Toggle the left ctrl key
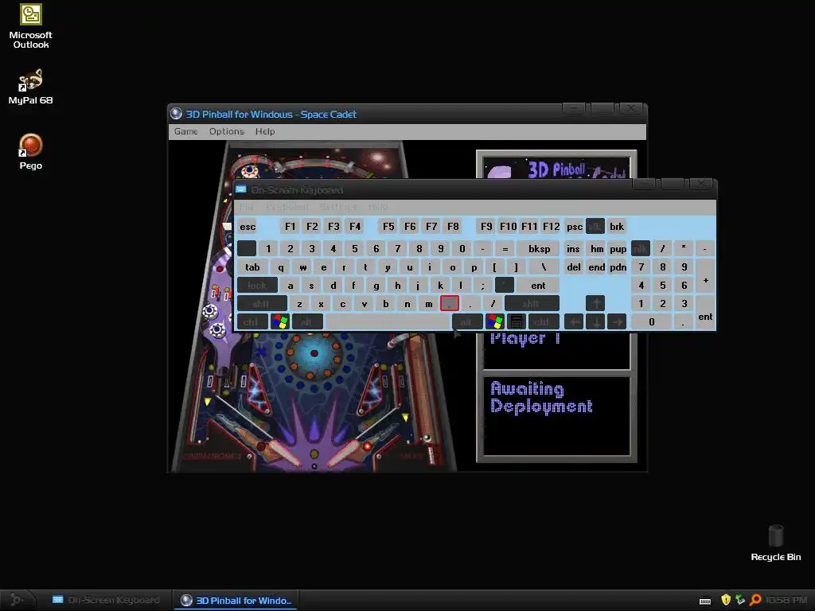Viewport: 815px width, 611px height. coord(252,321)
